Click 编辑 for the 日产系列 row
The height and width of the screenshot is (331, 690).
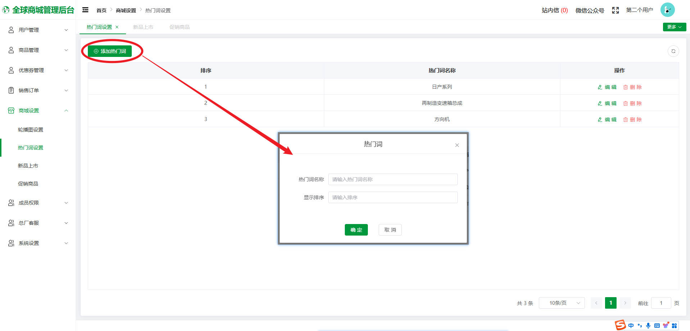[607, 87]
